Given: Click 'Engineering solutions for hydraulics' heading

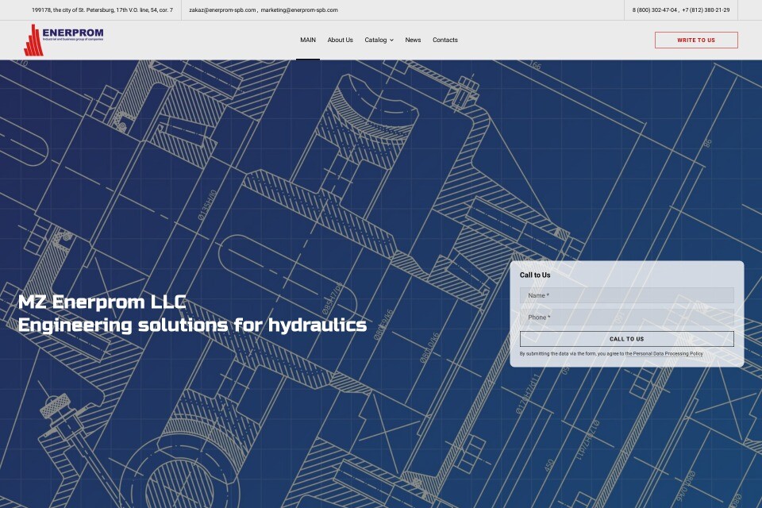Looking at the screenshot, I should [x=192, y=325].
